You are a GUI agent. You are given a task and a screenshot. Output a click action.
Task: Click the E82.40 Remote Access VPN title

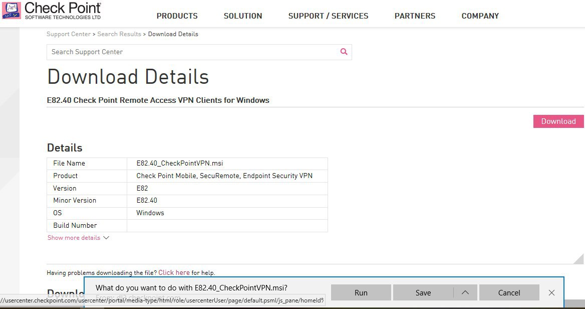point(158,100)
